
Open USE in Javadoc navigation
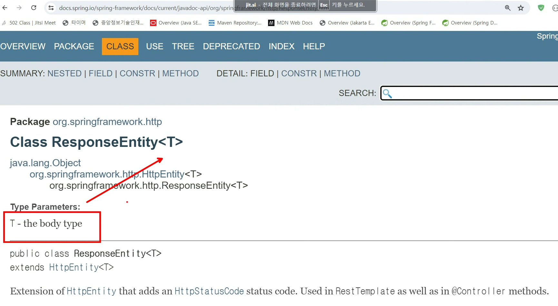(x=155, y=46)
